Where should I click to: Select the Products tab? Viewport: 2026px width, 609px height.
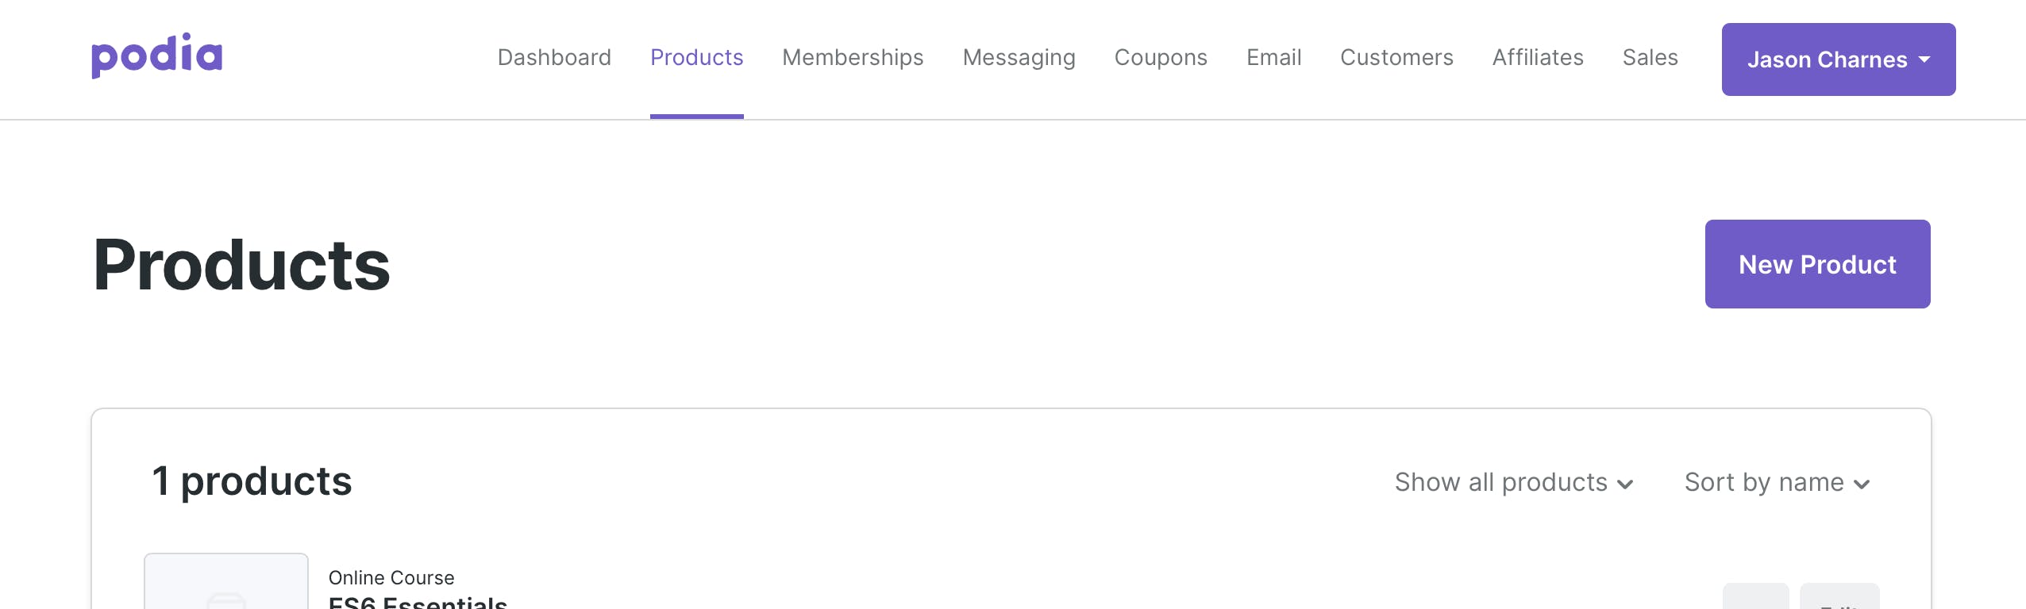(x=697, y=57)
